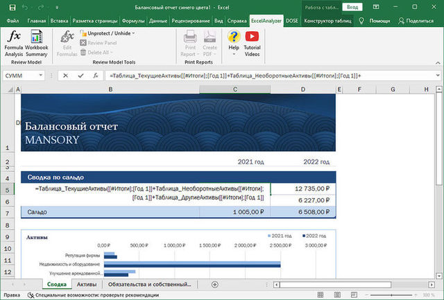Click the Insert Function fx icon
444x300 pixels.
tap(96, 75)
